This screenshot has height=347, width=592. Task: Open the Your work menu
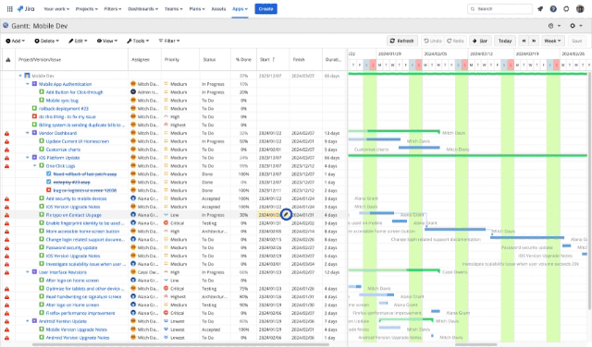(x=56, y=8)
